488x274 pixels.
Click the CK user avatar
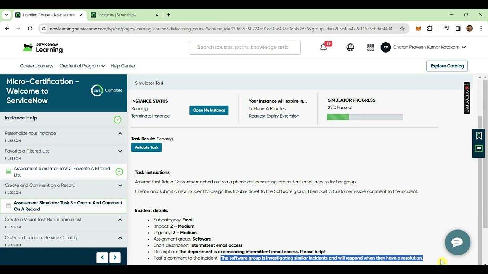tap(386, 47)
